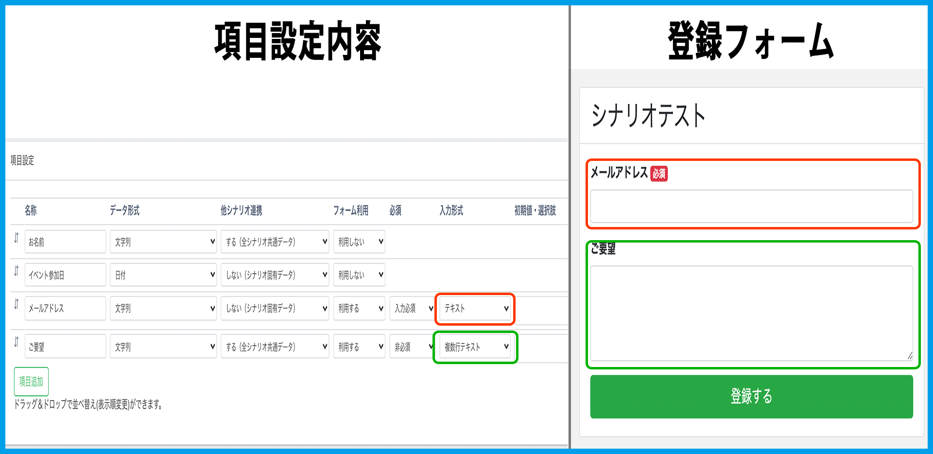Image resolution: width=933 pixels, height=454 pixels.
Task: Open フォーム利用 dropdown for イベント参加日
Action: [x=359, y=275]
